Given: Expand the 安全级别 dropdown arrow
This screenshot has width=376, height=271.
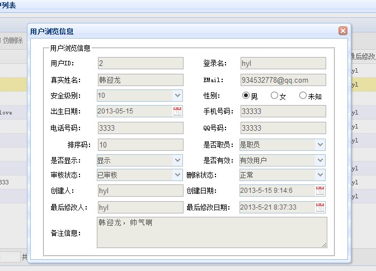Looking at the screenshot, I should pos(177,96).
